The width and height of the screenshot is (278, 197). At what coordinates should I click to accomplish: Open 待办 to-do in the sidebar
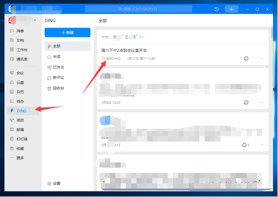click(x=17, y=101)
